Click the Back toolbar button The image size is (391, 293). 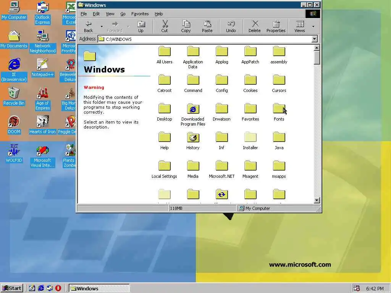point(88,27)
